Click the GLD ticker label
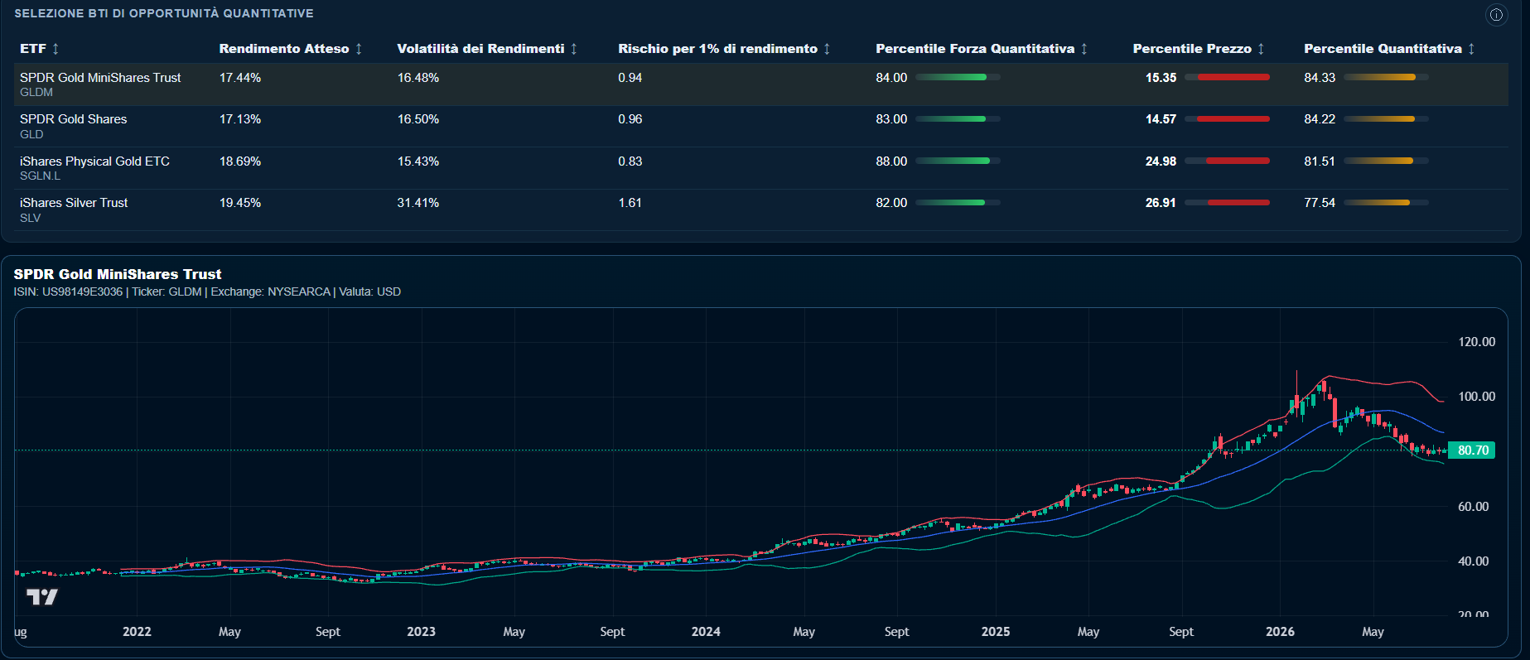Image resolution: width=1530 pixels, height=660 pixels. [31, 134]
